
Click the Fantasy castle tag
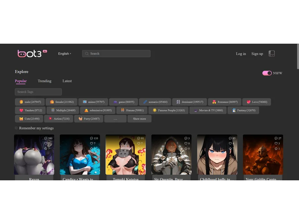[x=243, y=110]
